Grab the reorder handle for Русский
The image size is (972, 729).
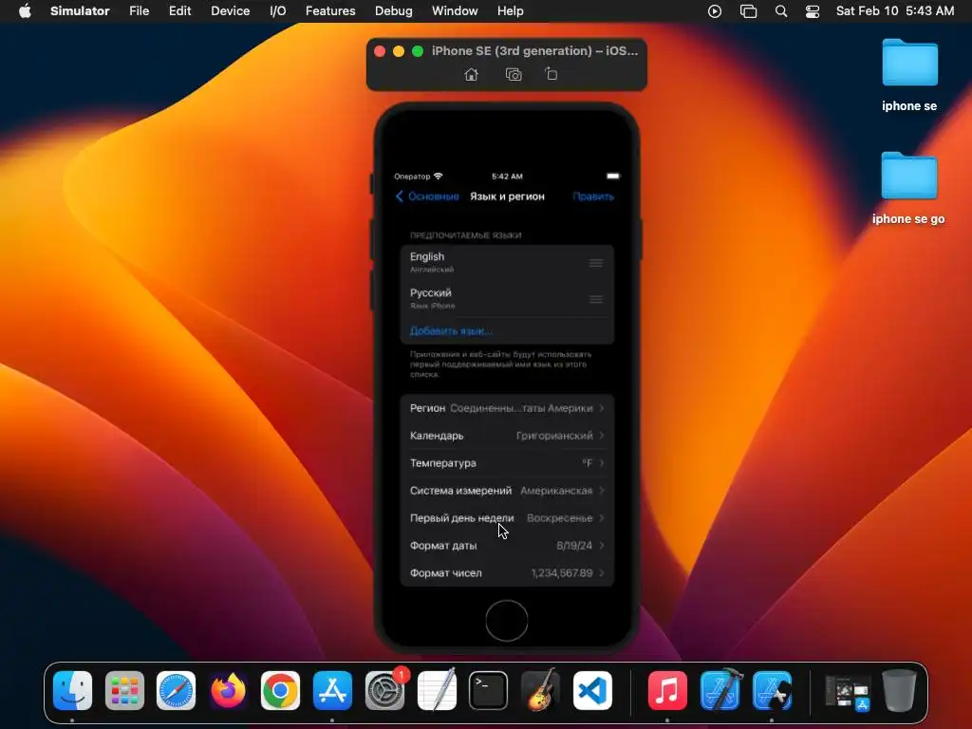click(x=596, y=299)
